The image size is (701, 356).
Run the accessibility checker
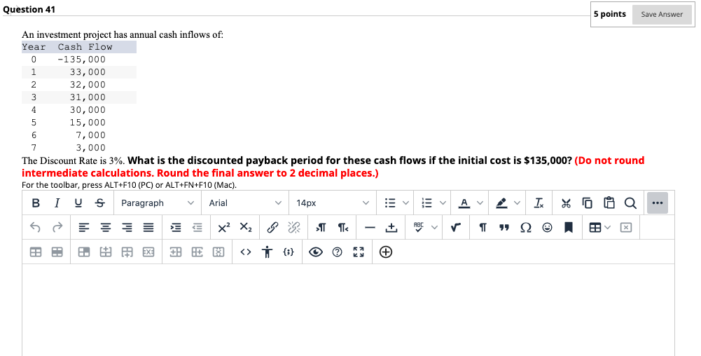coord(267,252)
